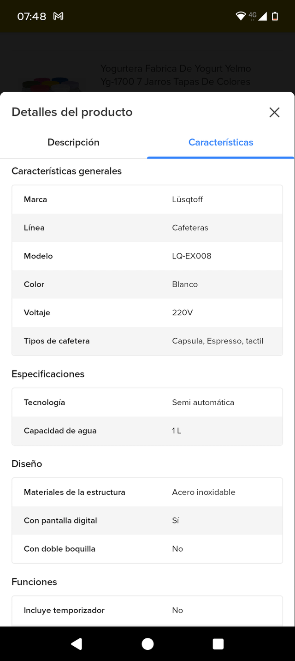The image size is (295, 661).
Task: Select the Características tab
Action: click(221, 142)
